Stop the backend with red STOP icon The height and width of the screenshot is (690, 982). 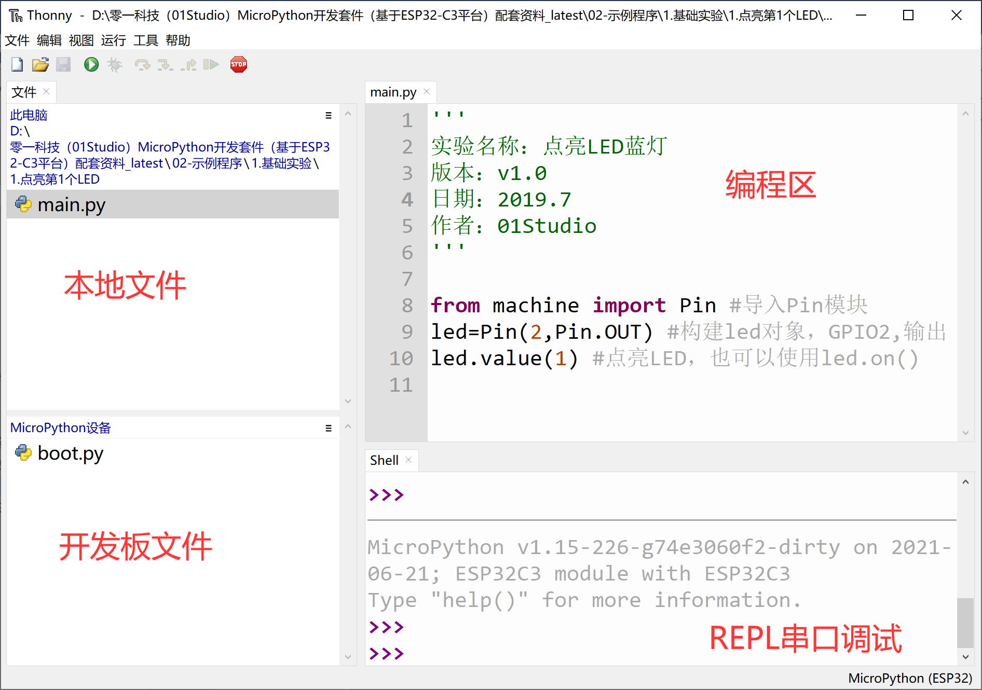tap(239, 64)
